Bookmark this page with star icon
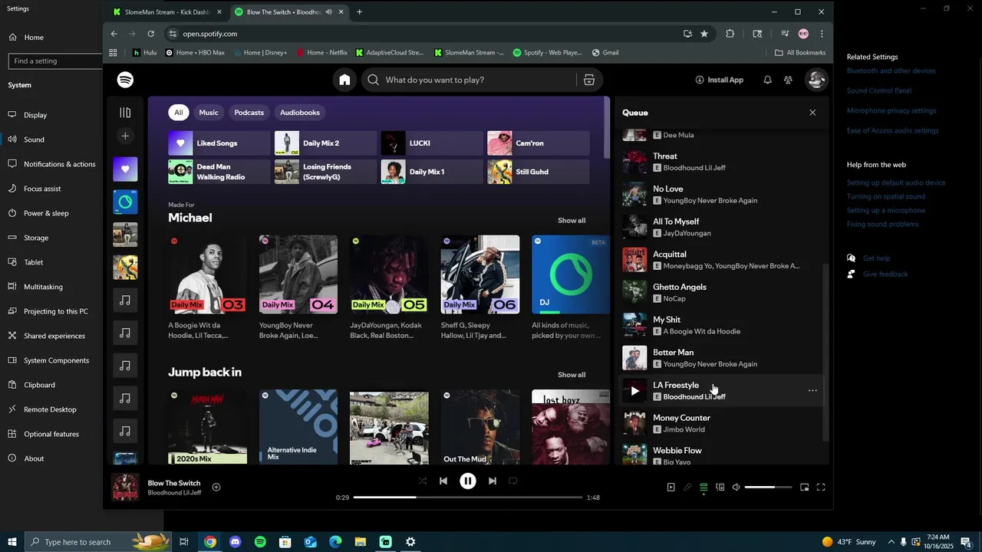 pos(704,34)
